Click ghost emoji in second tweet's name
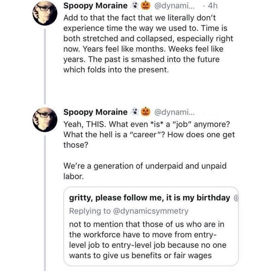Image resolution: width=271 pixels, height=271 pixels. pyautogui.click(x=135, y=112)
